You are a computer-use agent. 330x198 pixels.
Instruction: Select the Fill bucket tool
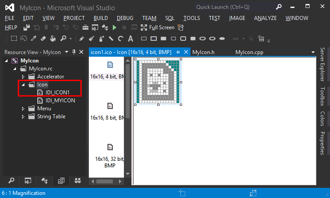click(53, 39)
